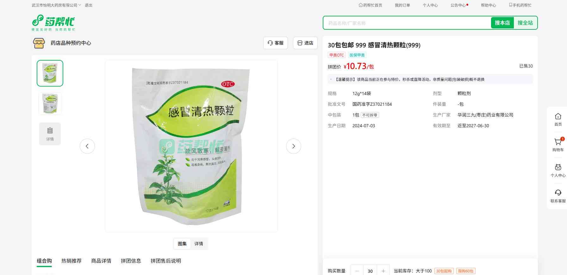Image resolution: width=567 pixels, height=275 pixels.
Task: Switch to the 商品详情 tab
Action: coord(101,261)
